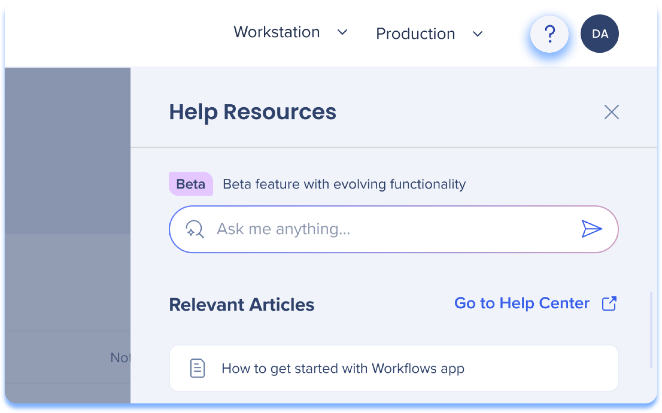Screen dimensions: 662x413
Task: Click the external link icon beside Help Center
Action: 609,303
